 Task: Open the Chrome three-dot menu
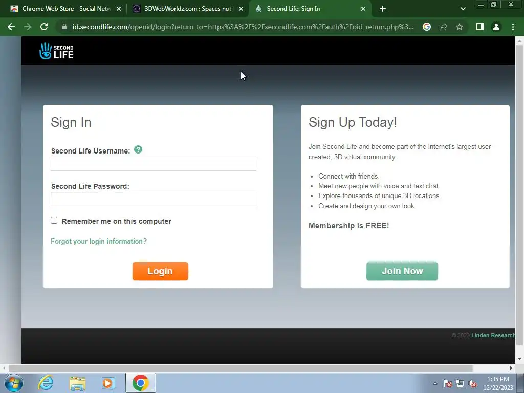[513, 27]
